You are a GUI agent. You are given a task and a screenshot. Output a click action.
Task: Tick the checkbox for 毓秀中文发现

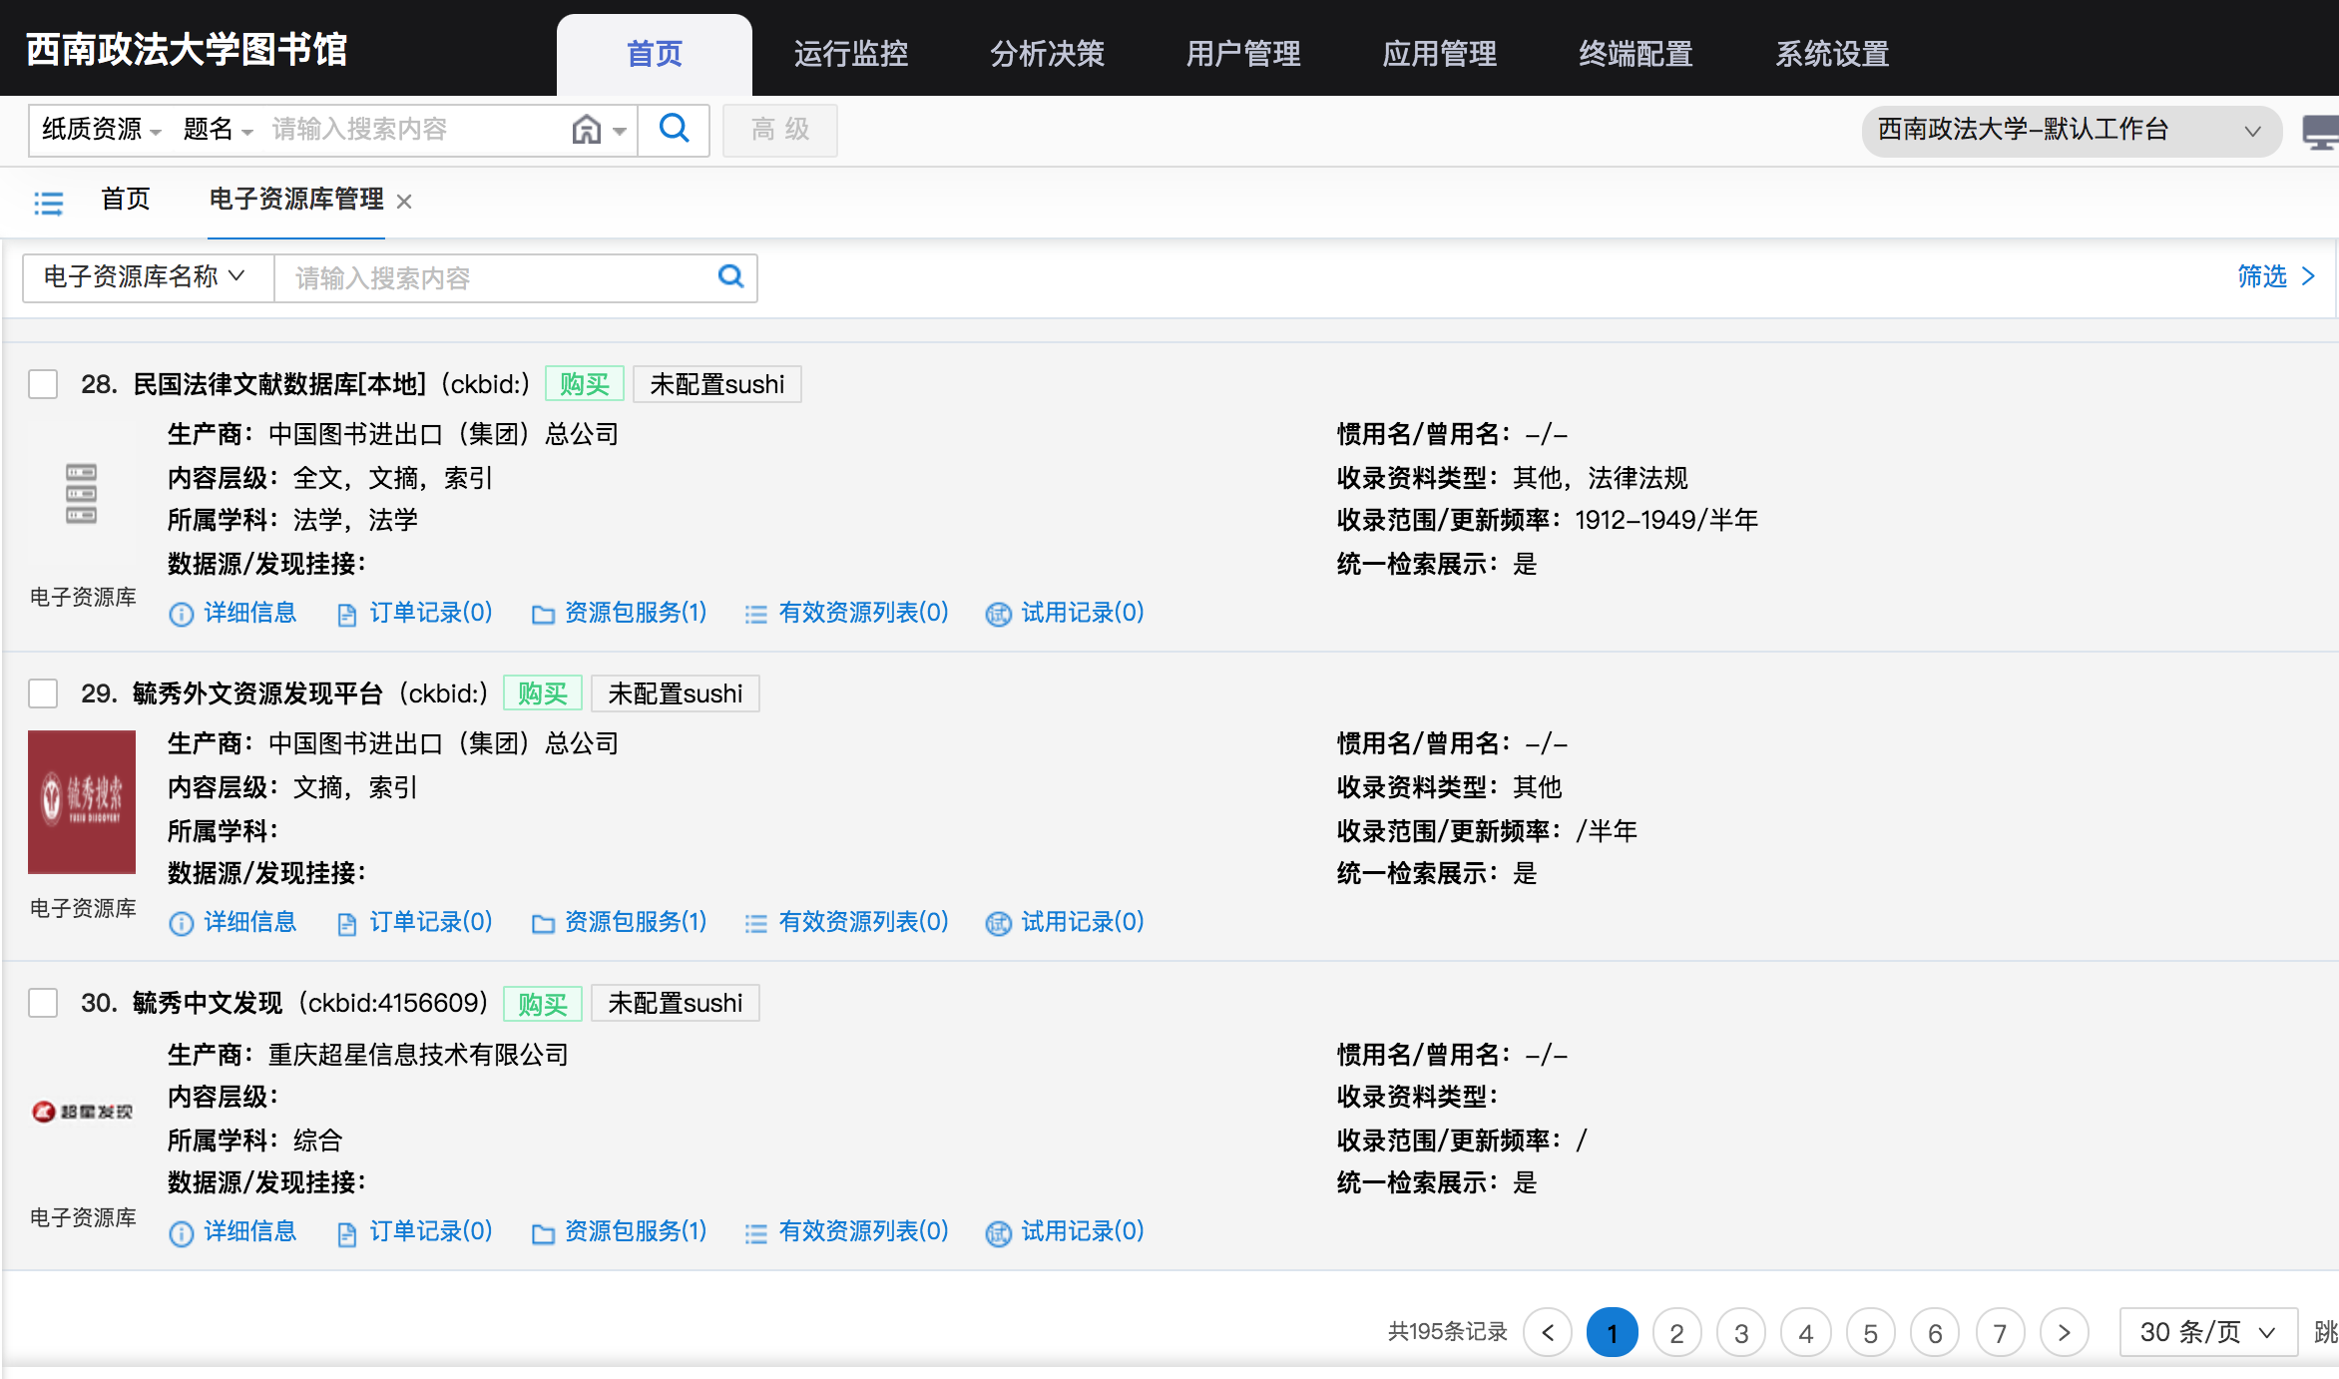pos(43,1003)
